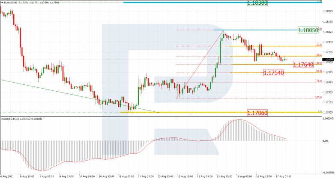This screenshot has height=179, width=335.
Task: Click the 1.17540 red price label
Action: coord(274,73)
